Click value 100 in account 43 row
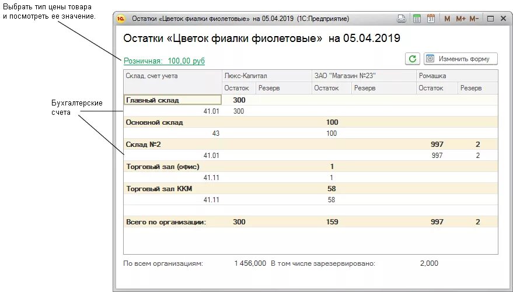Viewport: 513px width, 292px height. (331, 133)
